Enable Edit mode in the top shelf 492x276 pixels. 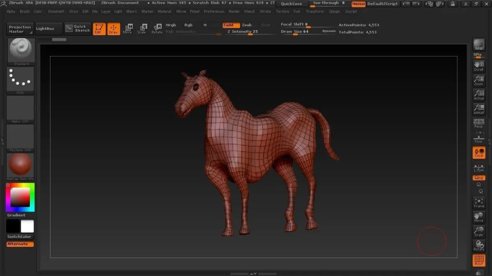pyautogui.click(x=99, y=29)
